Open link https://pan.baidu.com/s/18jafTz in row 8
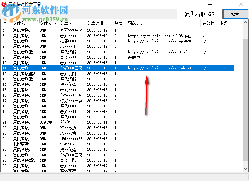 [x=162, y=52]
